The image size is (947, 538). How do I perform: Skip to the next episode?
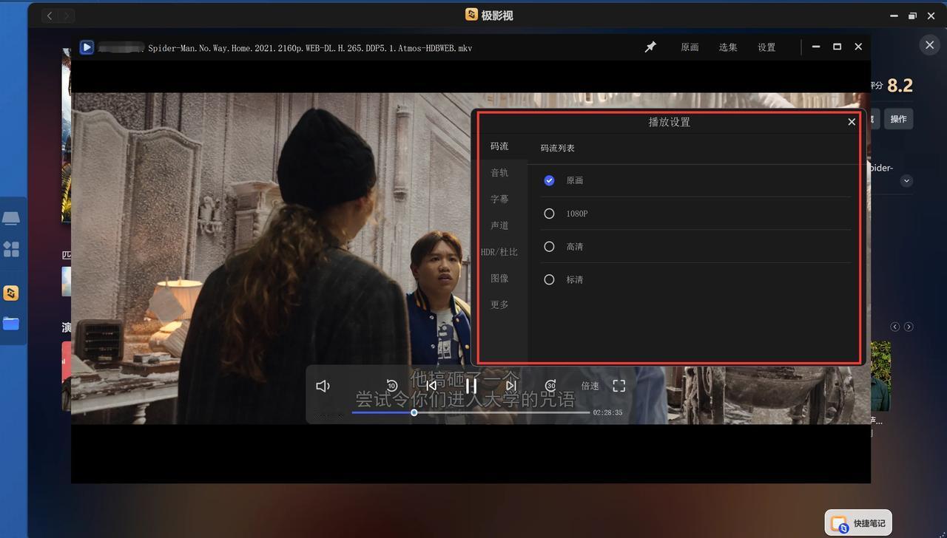511,386
